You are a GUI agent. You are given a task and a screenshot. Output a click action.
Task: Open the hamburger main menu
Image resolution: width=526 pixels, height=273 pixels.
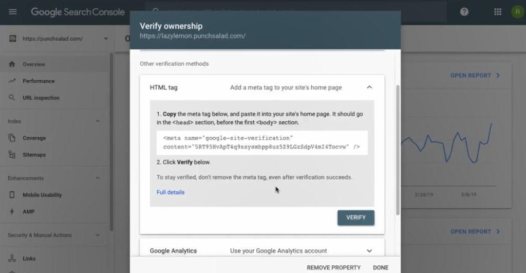click(x=13, y=12)
